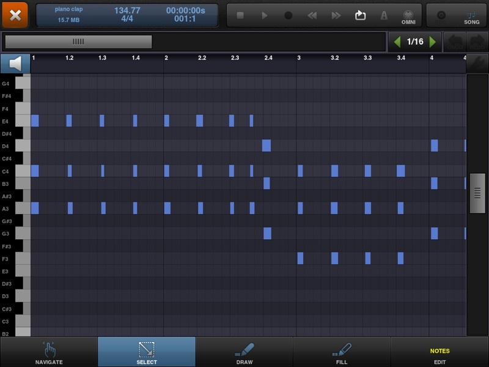Click the Stop transport button
This screenshot has height=367, width=489.
[x=240, y=15]
